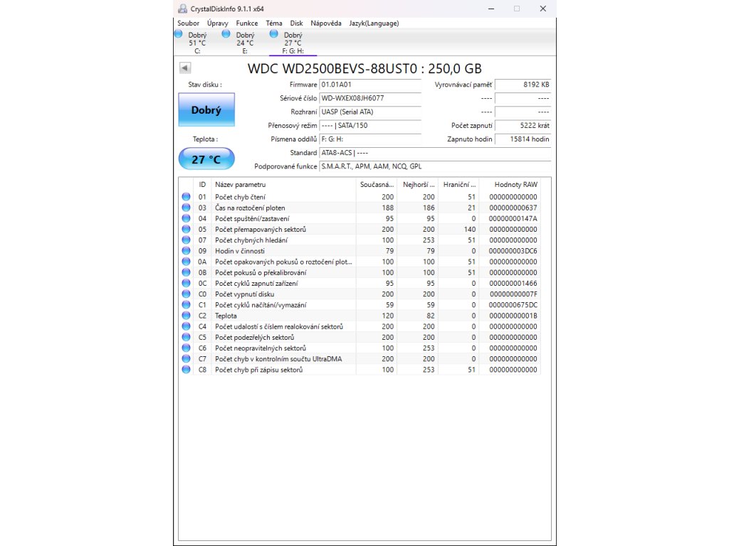Click the CrystalDiskInfo app icon in title bar

click(x=183, y=9)
